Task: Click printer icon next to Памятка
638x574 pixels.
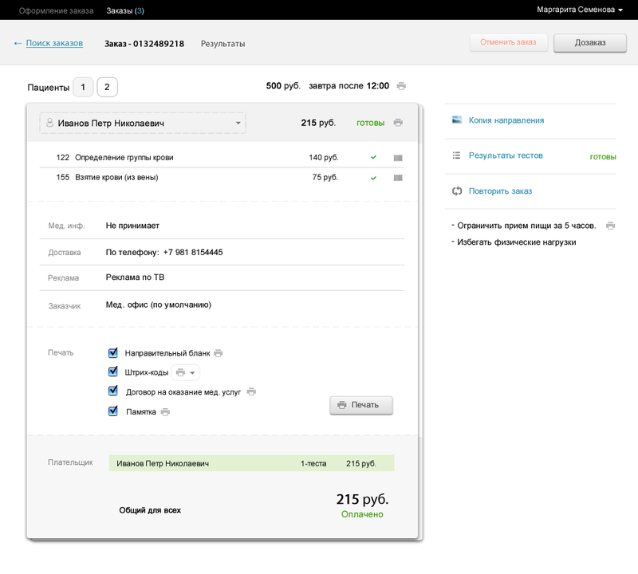Action: (x=165, y=412)
